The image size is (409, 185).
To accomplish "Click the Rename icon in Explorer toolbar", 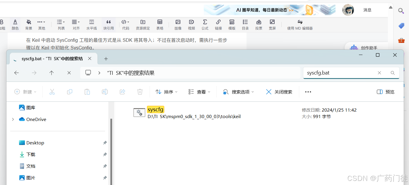I will pos(105,92).
